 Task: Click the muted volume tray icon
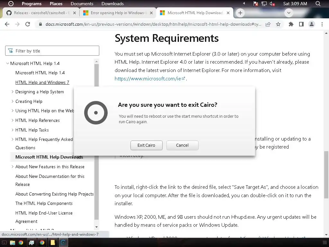(x=272, y=4)
